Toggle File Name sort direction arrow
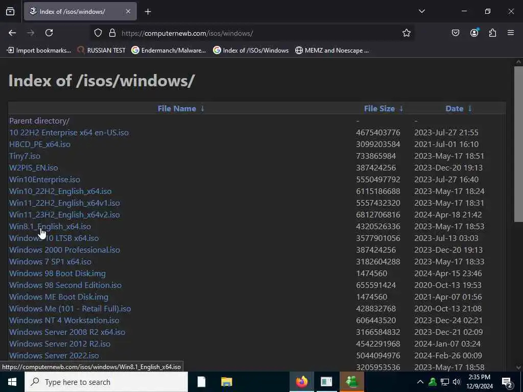The height and width of the screenshot is (392, 523). tap(202, 108)
